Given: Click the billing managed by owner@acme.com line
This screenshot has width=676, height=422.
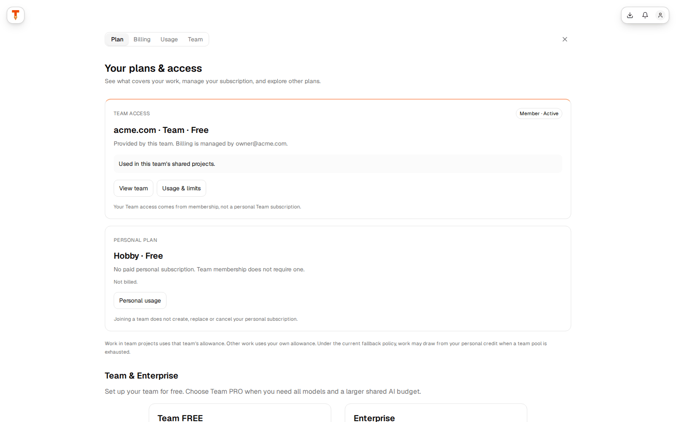Looking at the screenshot, I should (201, 143).
